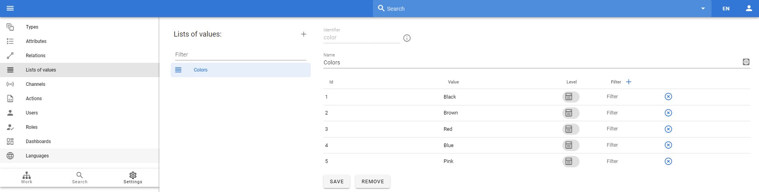Click the REMOVE button
Viewport: 759px width, 192px height.
click(373, 182)
